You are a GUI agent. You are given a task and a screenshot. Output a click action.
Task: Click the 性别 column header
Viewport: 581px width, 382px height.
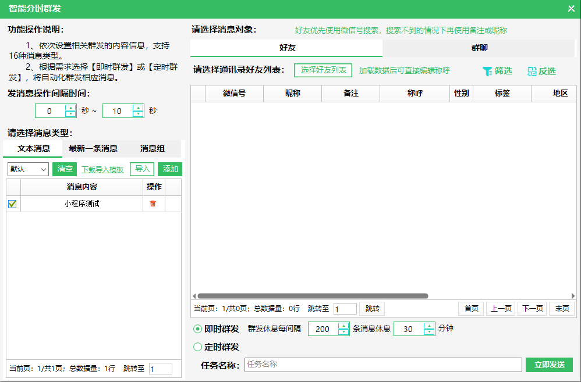click(x=462, y=93)
